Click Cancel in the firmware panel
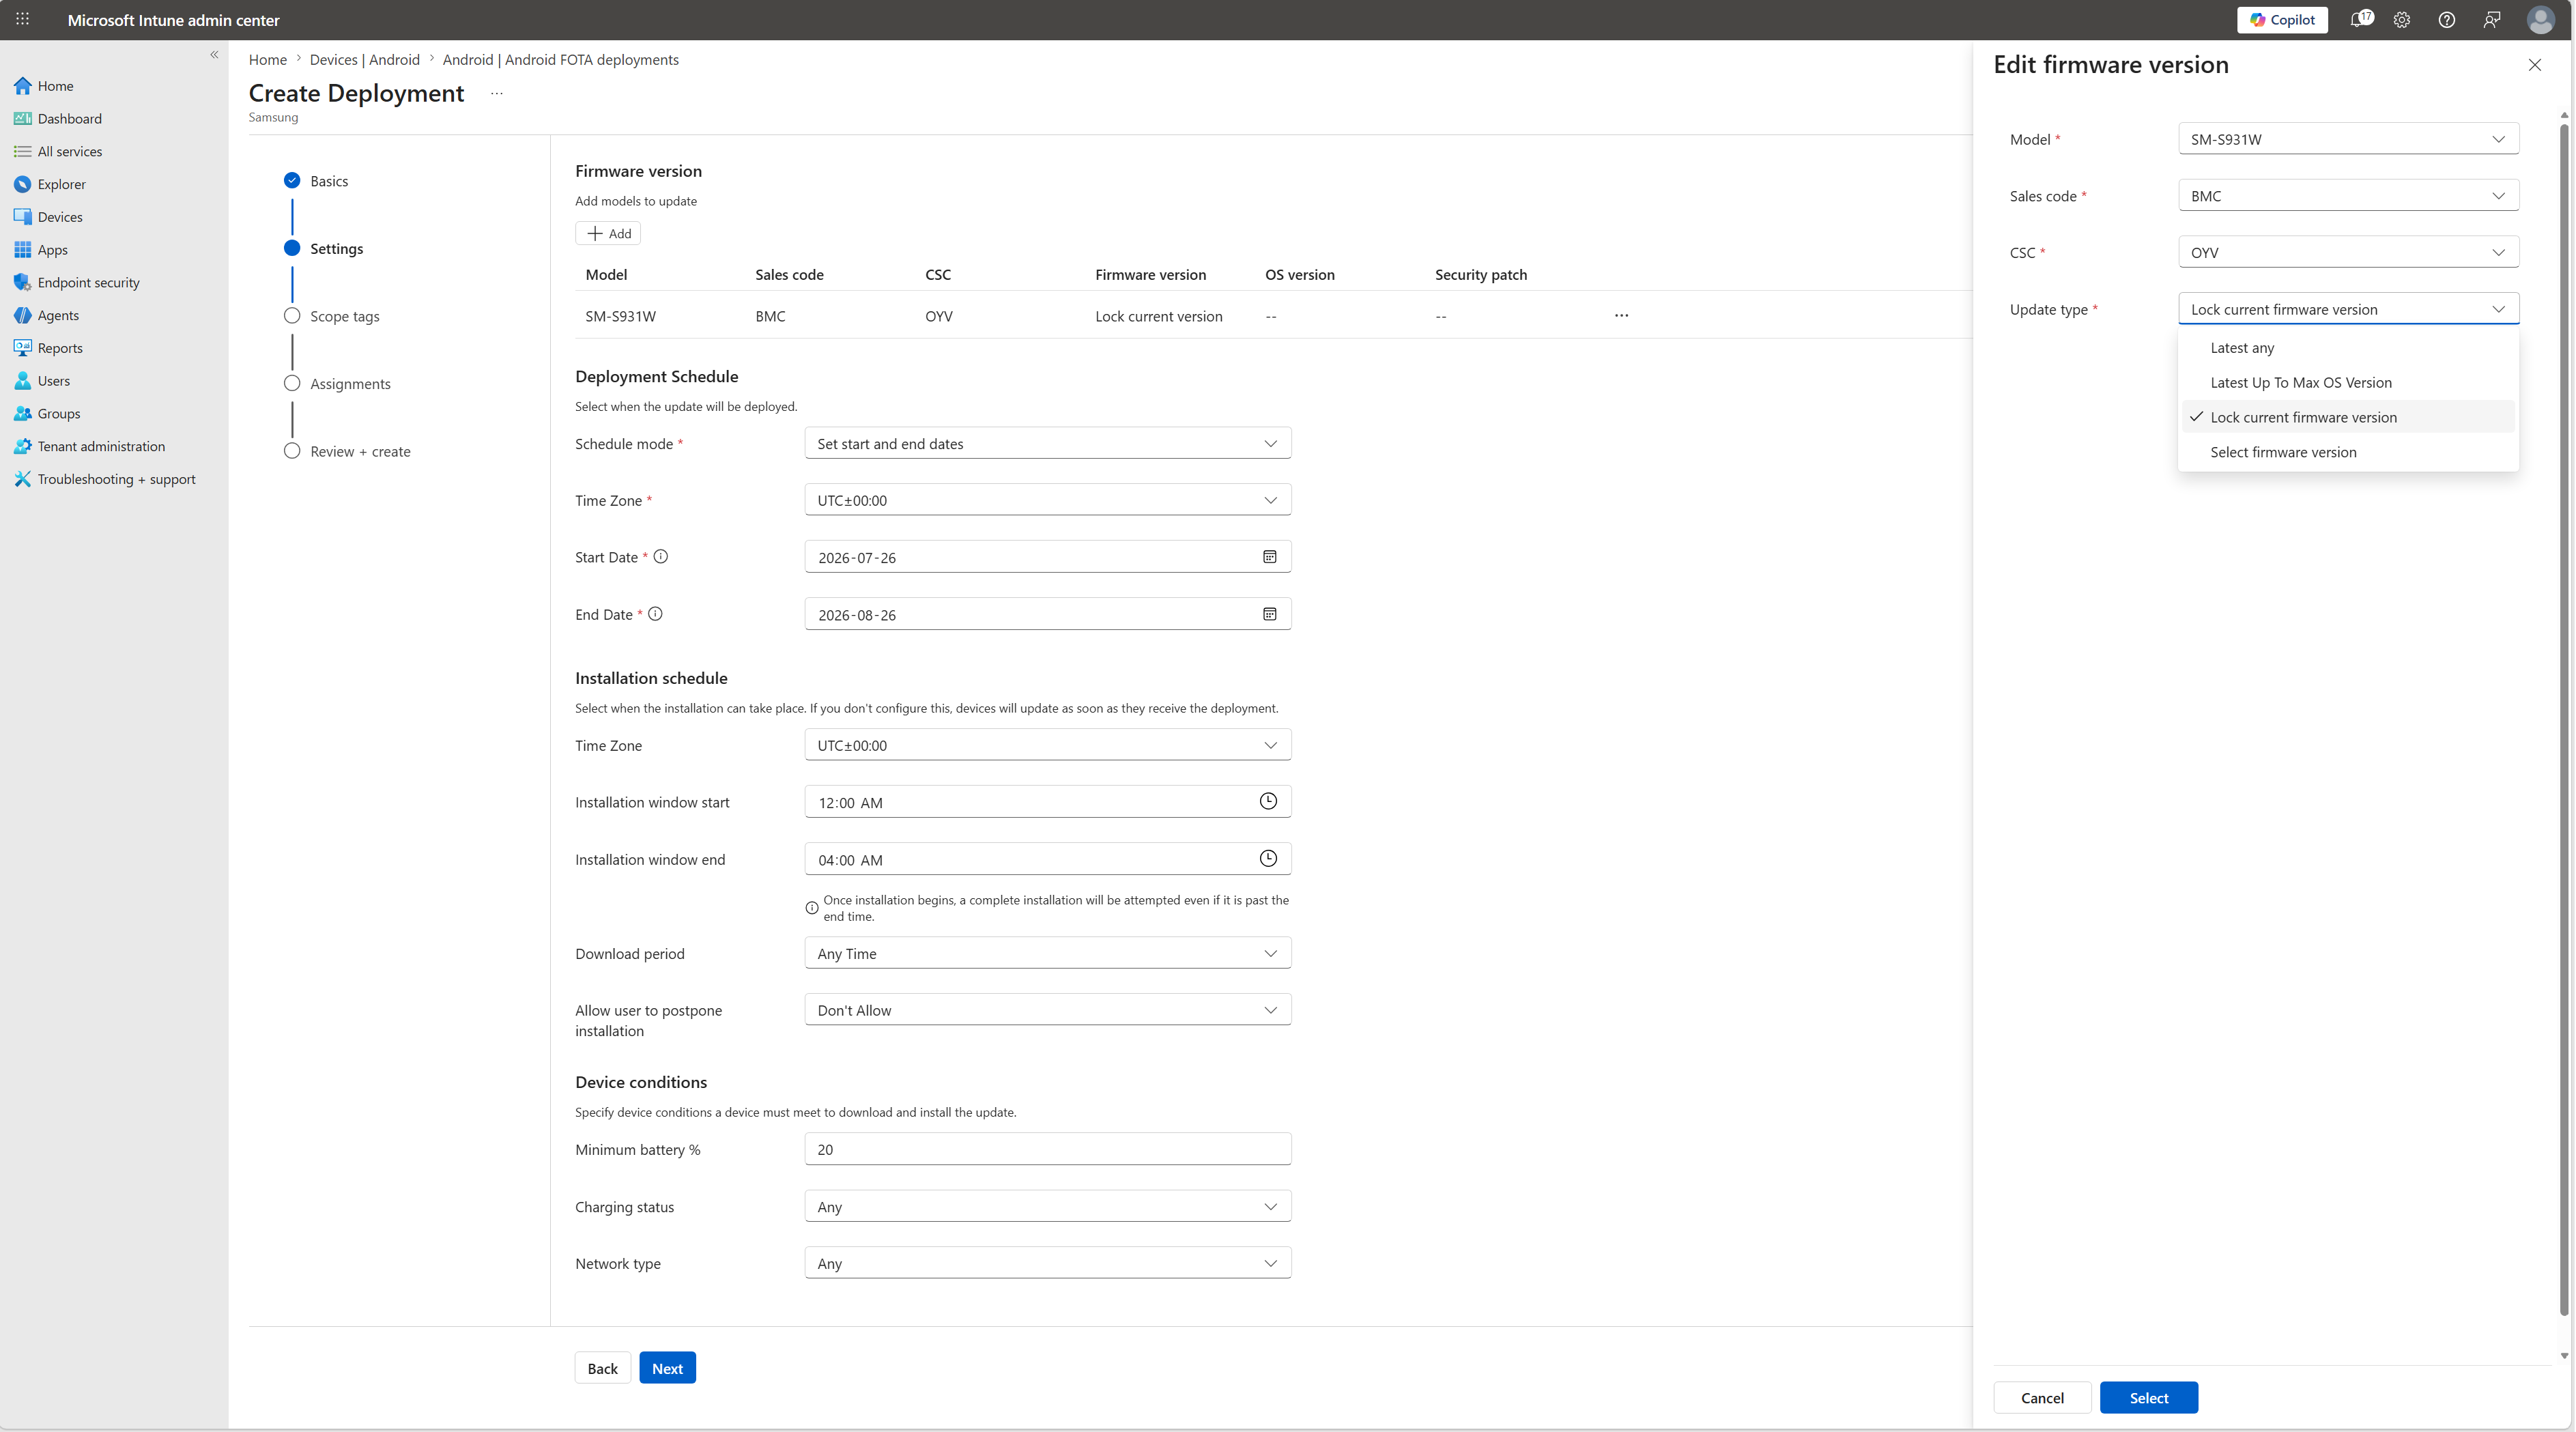Screen dimensions: 2576x1432 (x=2042, y=1398)
